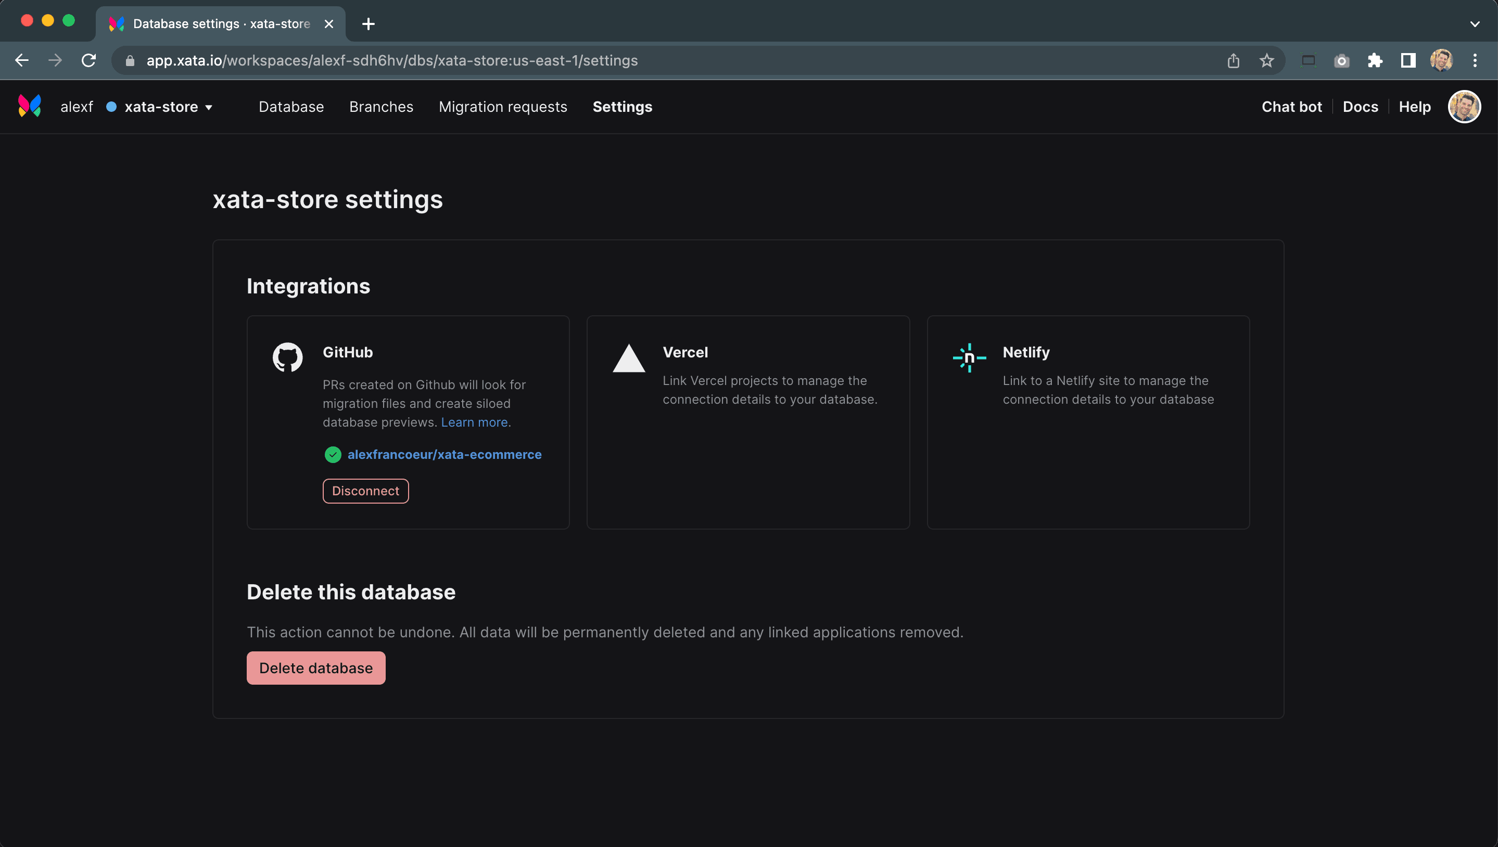Toggle the browser side panel icon
The image size is (1498, 847).
coord(1408,60)
